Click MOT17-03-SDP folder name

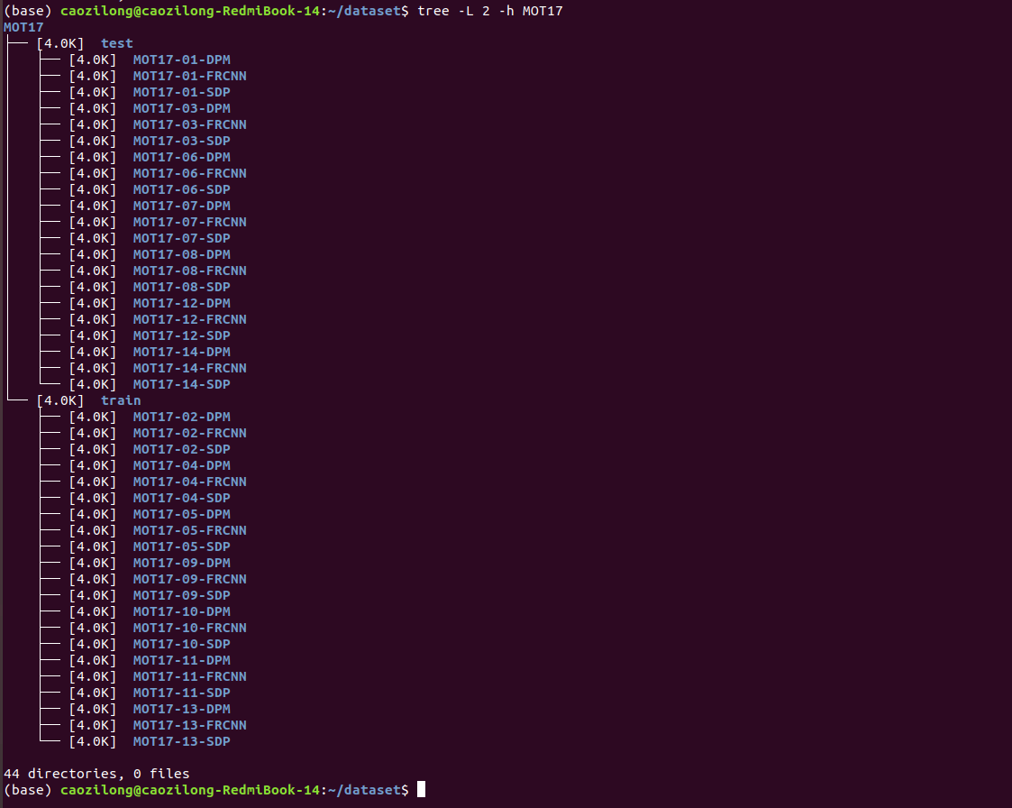point(181,141)
